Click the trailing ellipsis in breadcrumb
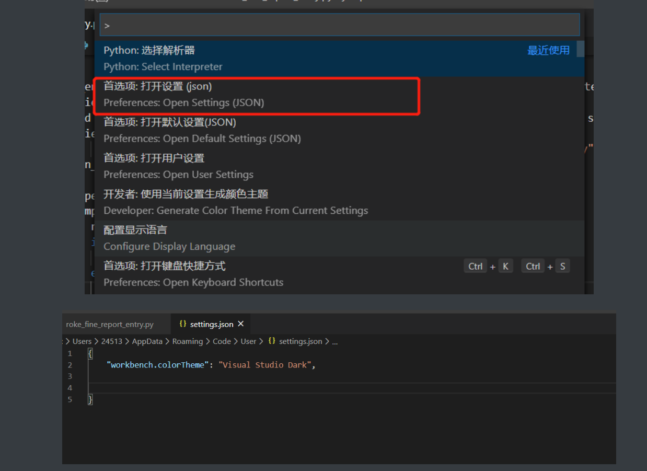Image resolution: width=647 pixels, height=471 pixels. (x=335, y=342)
